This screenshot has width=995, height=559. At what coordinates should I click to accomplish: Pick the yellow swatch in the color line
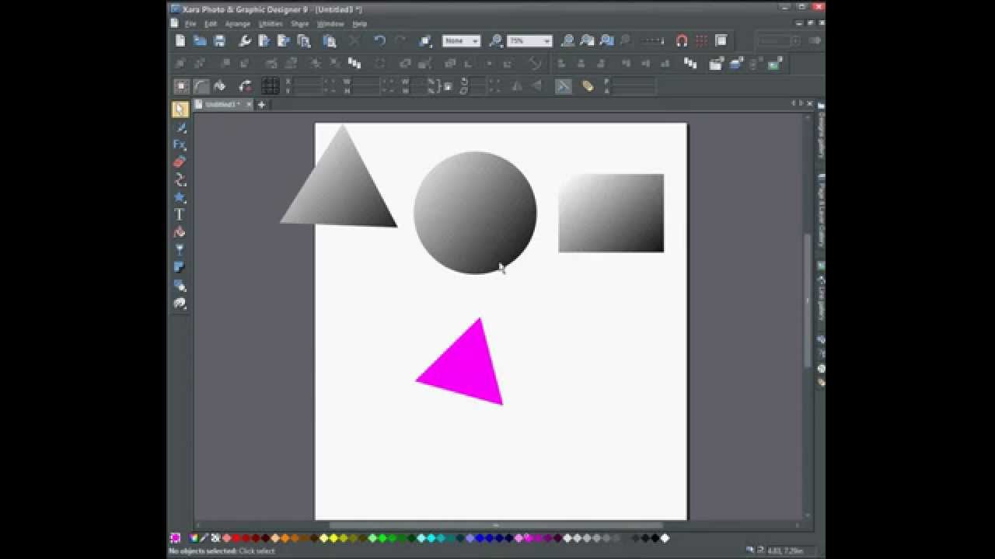333,538
